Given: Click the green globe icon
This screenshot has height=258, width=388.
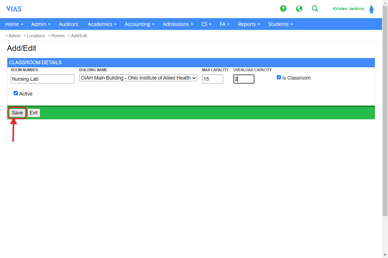Looking at the screenshot, I should click(299, 9).
